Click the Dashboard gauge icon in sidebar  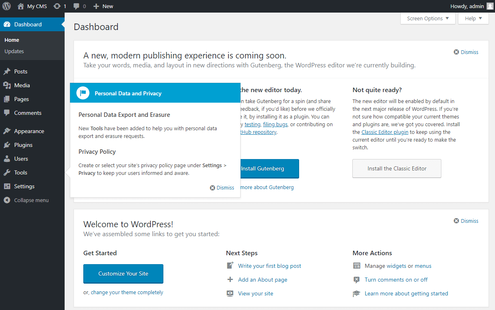[x=7, y=24]
